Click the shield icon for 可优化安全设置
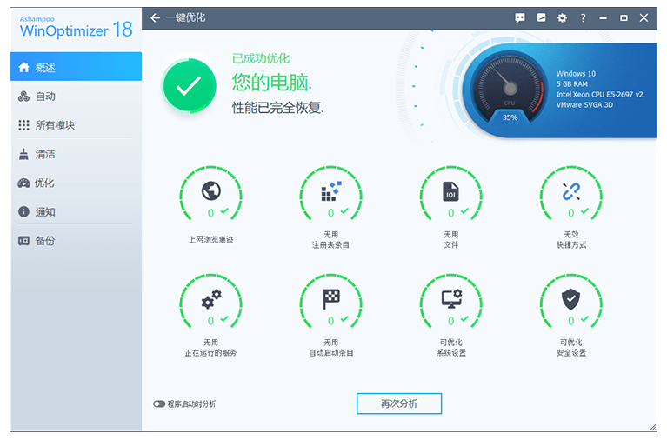 pyautogui.click(x=570, y=299)
